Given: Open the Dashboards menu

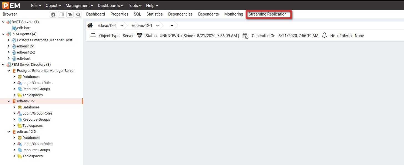Looking at the screenshot, I should click(x=110, y=6).
